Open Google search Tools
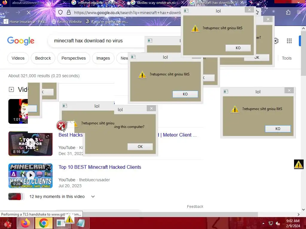306x229 pixels. coord(287,58)
